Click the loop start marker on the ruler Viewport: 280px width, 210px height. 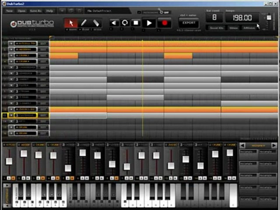tap(51, 38)
